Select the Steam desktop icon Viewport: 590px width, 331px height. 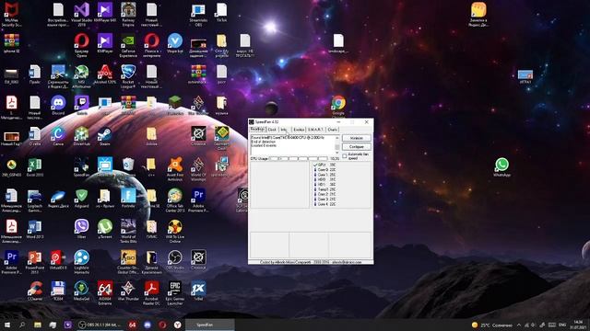click(105, 136)
